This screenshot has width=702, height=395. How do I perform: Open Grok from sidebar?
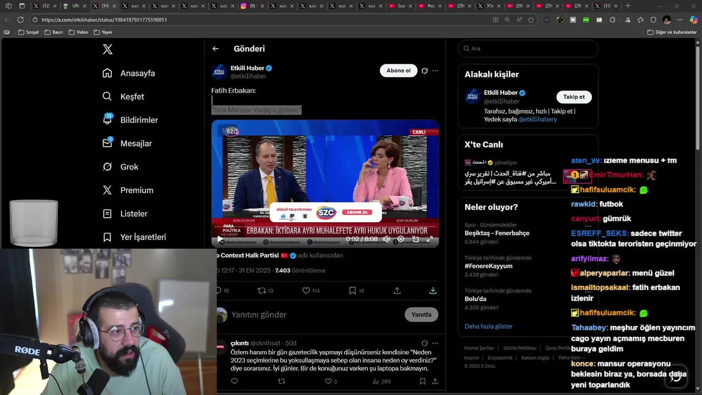[x=121, y=167]
